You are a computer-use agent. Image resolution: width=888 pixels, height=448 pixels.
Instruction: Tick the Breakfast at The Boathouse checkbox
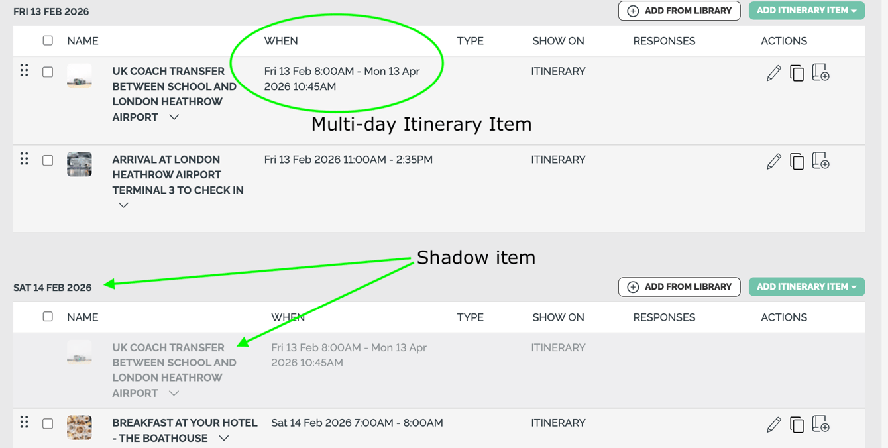47,423
